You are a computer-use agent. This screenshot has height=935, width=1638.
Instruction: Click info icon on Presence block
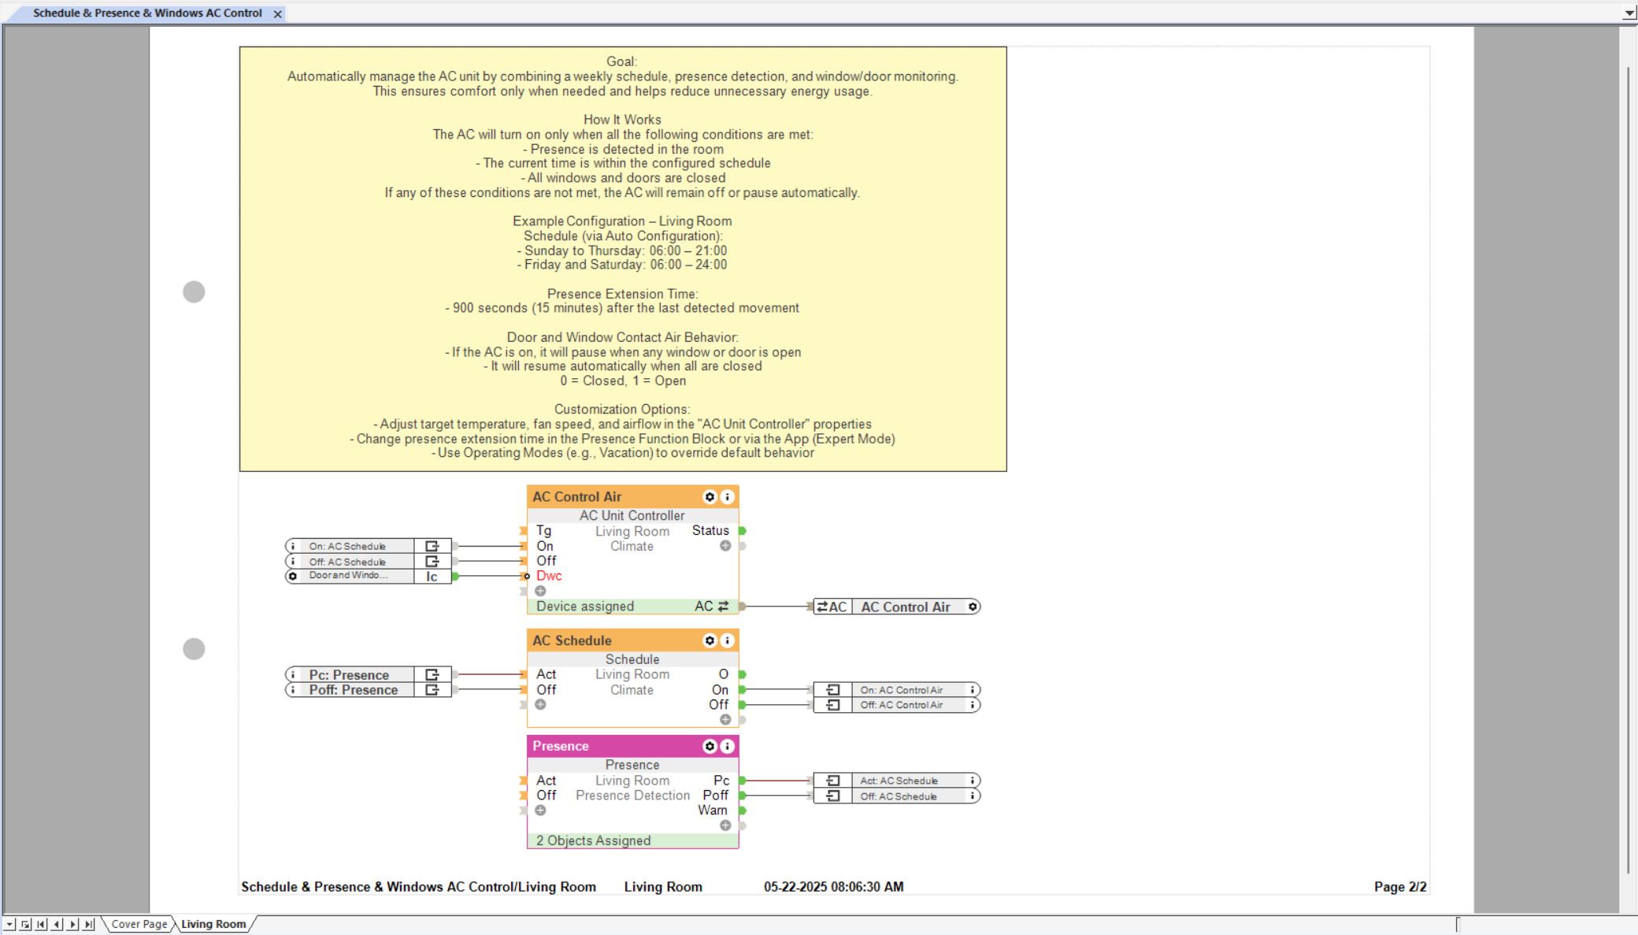pyautogui.click(x=728, y=746)
